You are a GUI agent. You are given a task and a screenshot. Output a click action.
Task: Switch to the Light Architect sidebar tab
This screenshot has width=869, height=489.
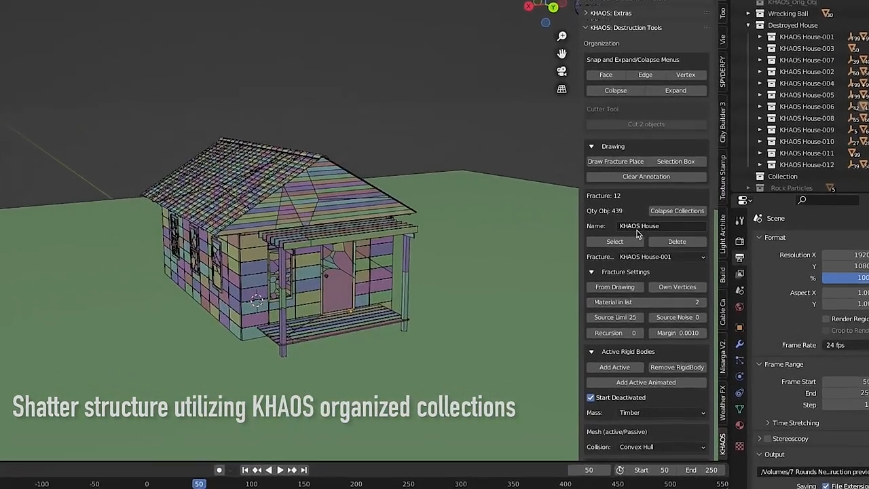point(723,234)
